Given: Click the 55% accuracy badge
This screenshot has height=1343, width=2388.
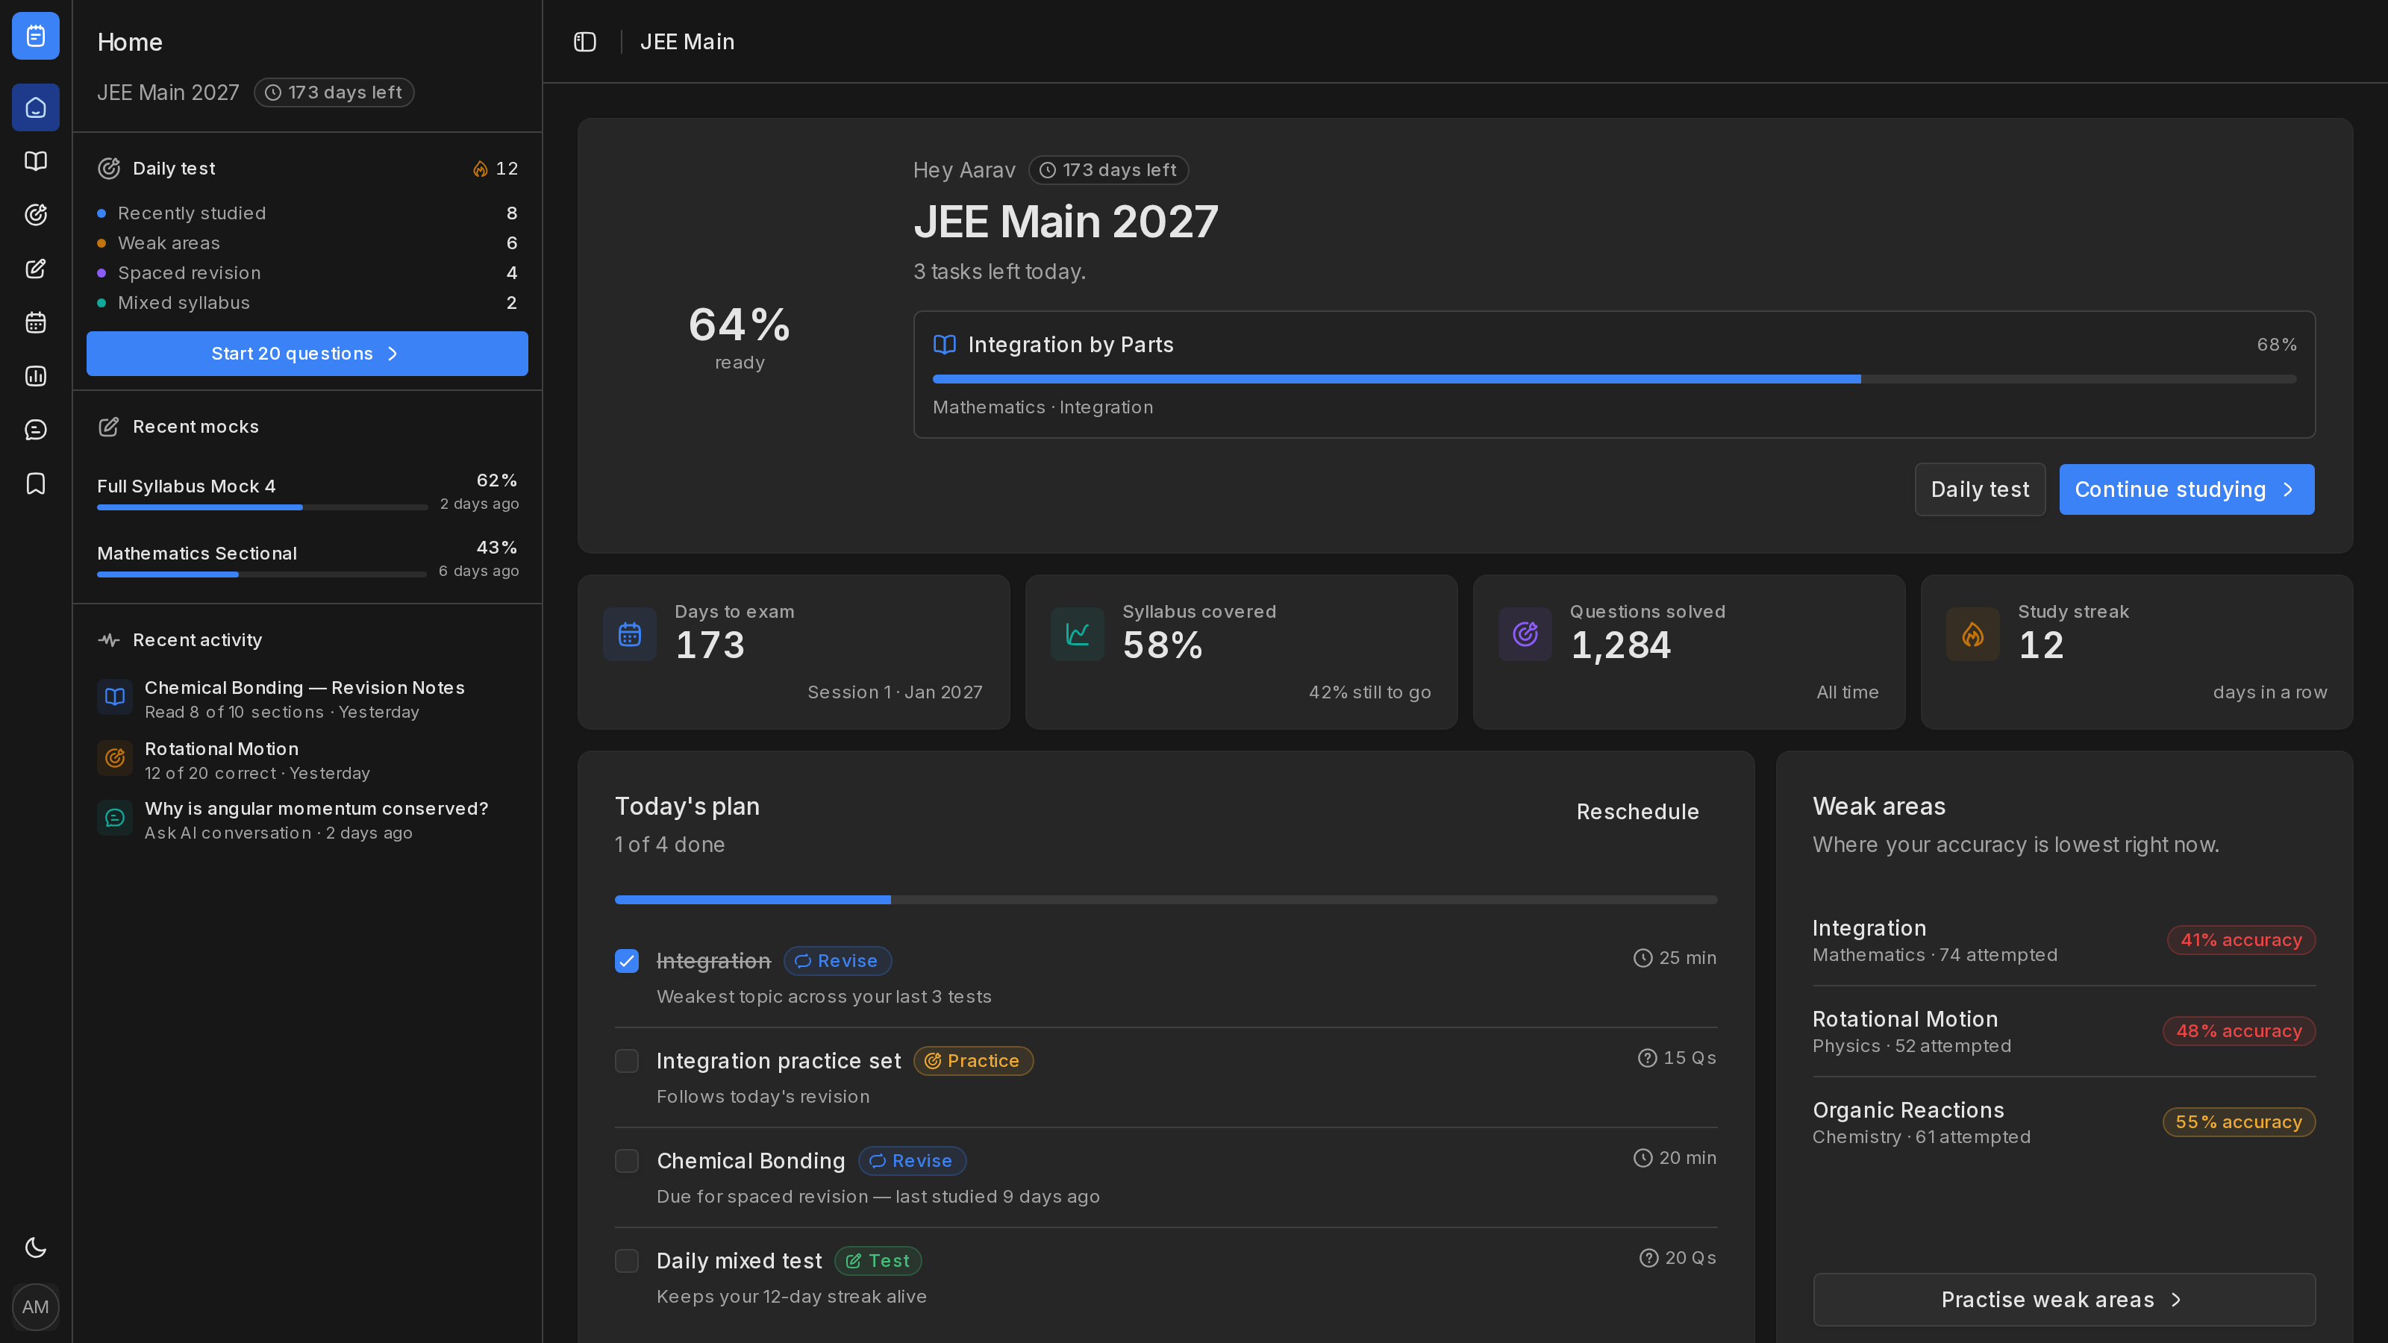Looking at the screenshot, I should 2239,1122.
